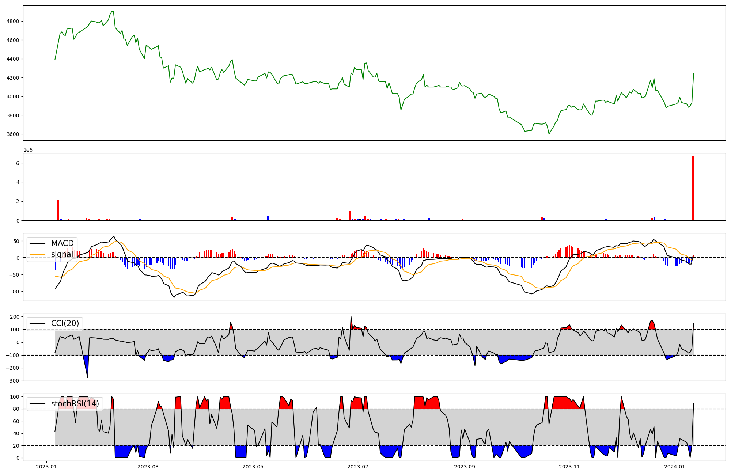The width and height of the screenshot is (731, 475).
Task: Click the 2023-01 date tick label
Action: click(46, 467)
